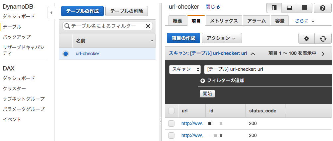Refresh the items list
Screen dimensions: 333x141
click(x=323, y=39)
